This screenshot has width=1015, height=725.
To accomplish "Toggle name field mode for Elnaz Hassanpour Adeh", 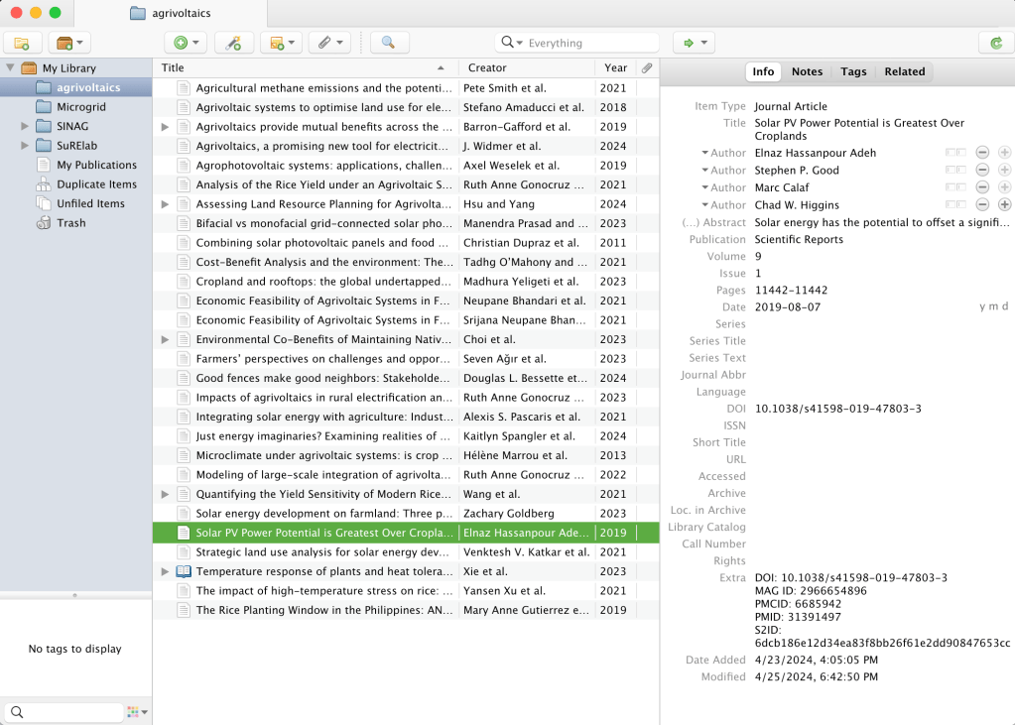I will pyautogui.click(x=954, y=153).
